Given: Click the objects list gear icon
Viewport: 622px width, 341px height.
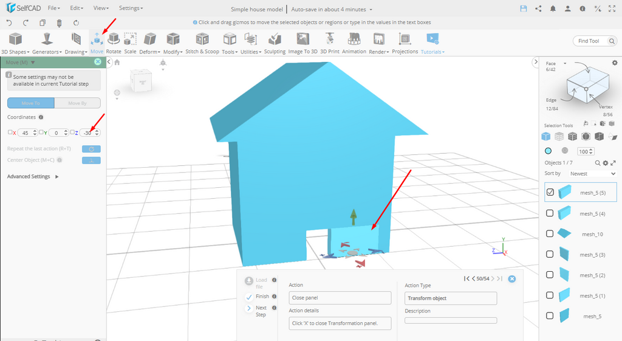Looking at the screenshot, I should pos(606,163).
